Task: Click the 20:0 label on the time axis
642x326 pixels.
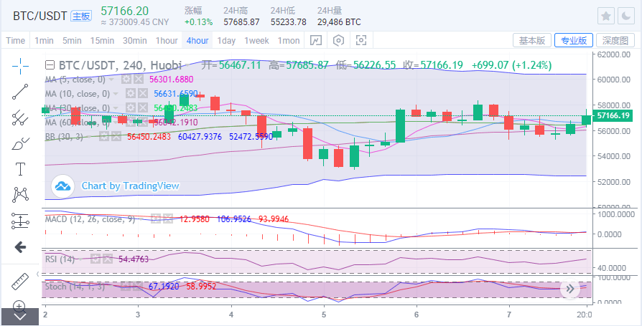Action: point(585,315)
